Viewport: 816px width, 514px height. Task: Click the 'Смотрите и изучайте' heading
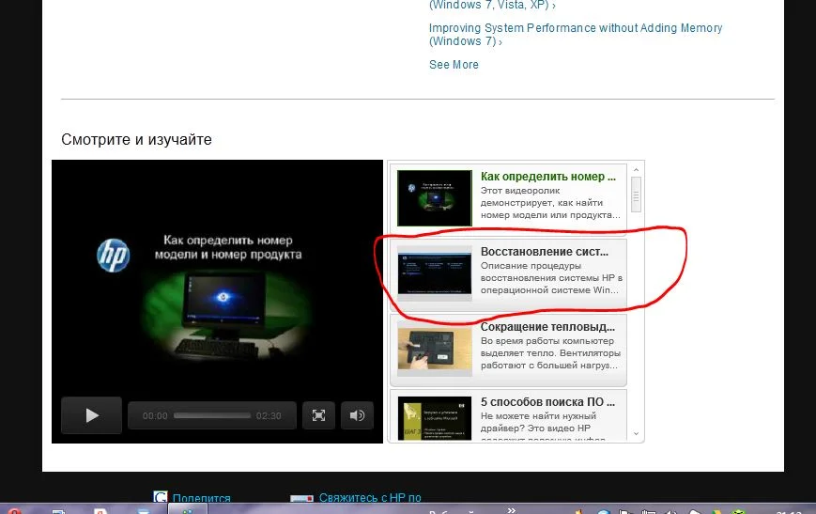136,140
